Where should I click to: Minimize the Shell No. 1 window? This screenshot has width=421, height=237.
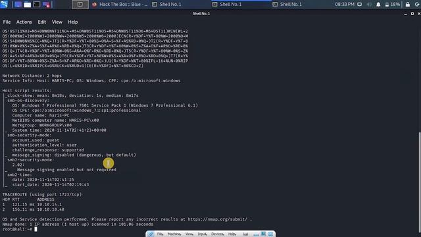point(405,14)
